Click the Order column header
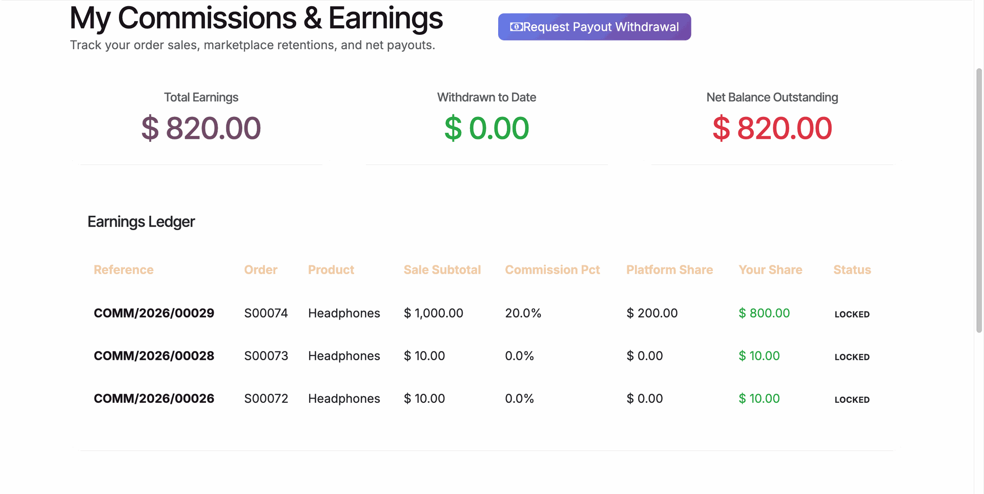The image size is (984, 494). pos(261,270)
